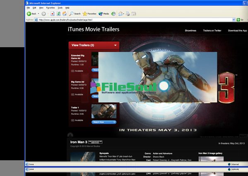Open the Favorites star toolbar button
The image size is (248, 176).
coord(89,14)
